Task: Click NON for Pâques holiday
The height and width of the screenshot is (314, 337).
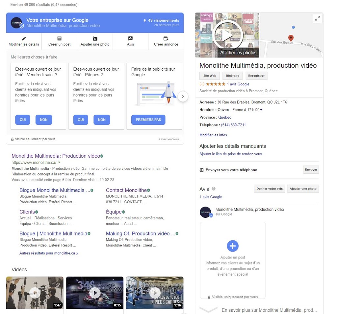Action: 102,120
